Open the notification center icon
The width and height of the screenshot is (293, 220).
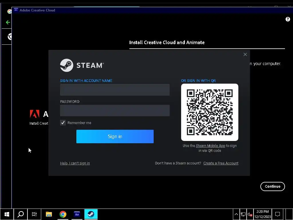tap(278, 214)
